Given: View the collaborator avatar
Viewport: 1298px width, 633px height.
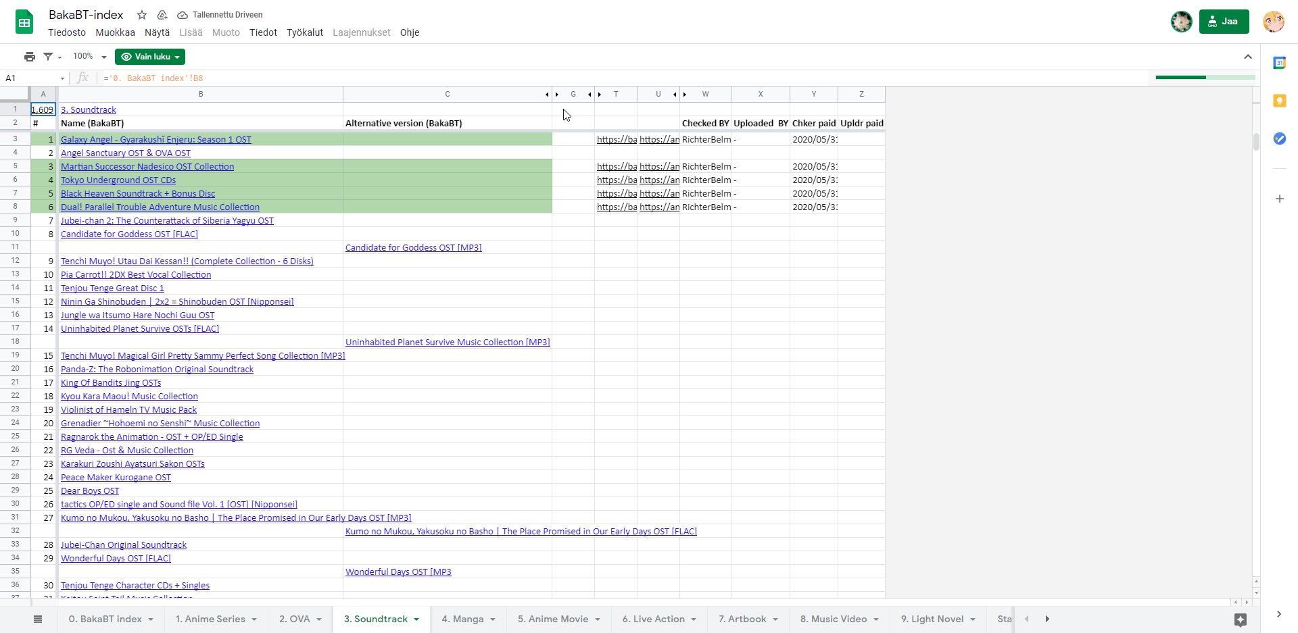Looking at the screenshot, I should click(1182, 22).
